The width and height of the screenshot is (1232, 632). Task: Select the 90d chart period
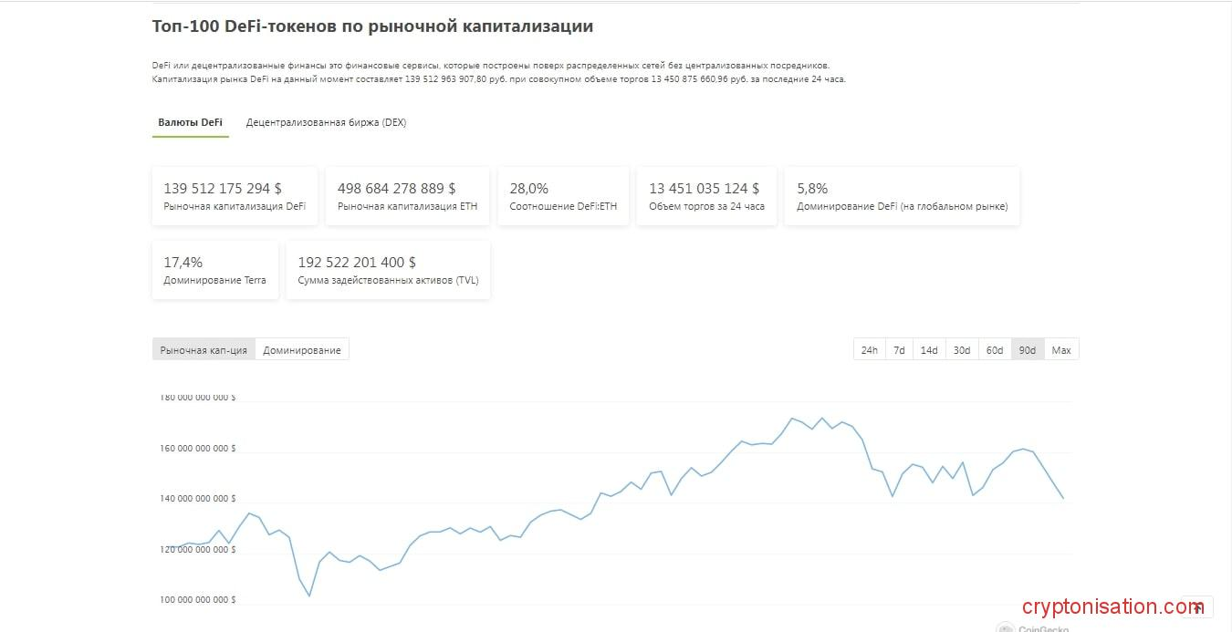click(x=1028, y=350)
